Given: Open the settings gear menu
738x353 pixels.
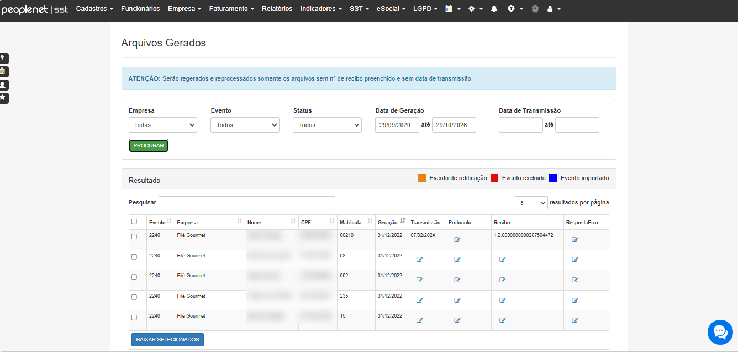Looking at the screenshot, I should coord(475,9).
